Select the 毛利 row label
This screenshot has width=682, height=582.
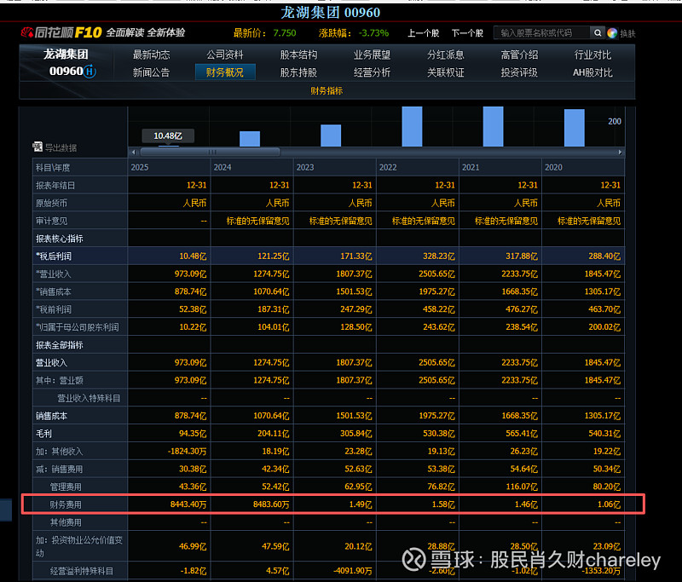point(43,434)
